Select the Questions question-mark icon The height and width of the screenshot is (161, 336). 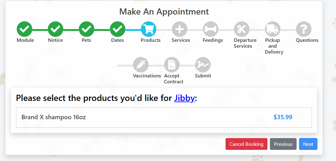(x=304, y=29)
